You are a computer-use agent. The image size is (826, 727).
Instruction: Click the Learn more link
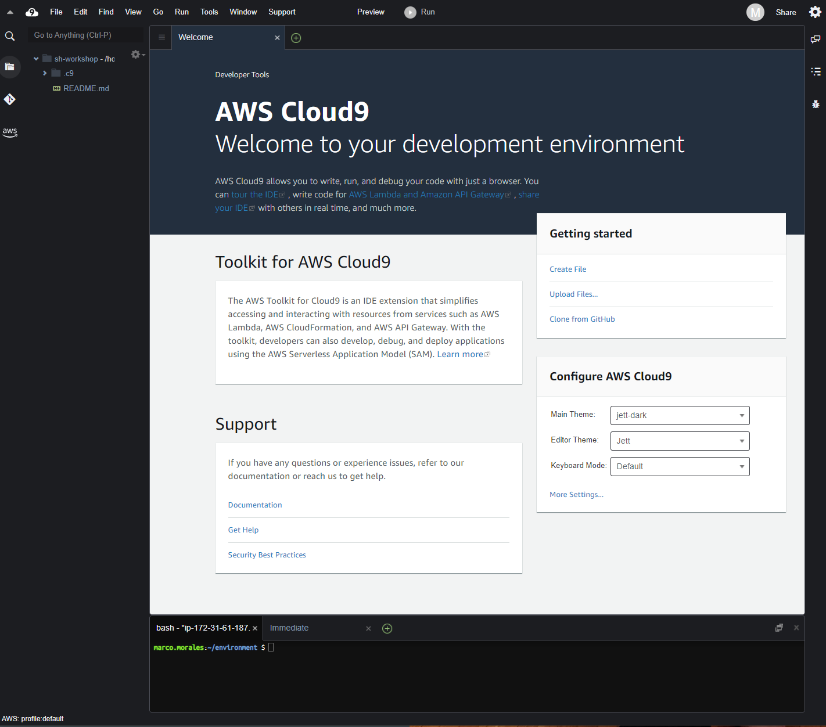coord(463,354)
